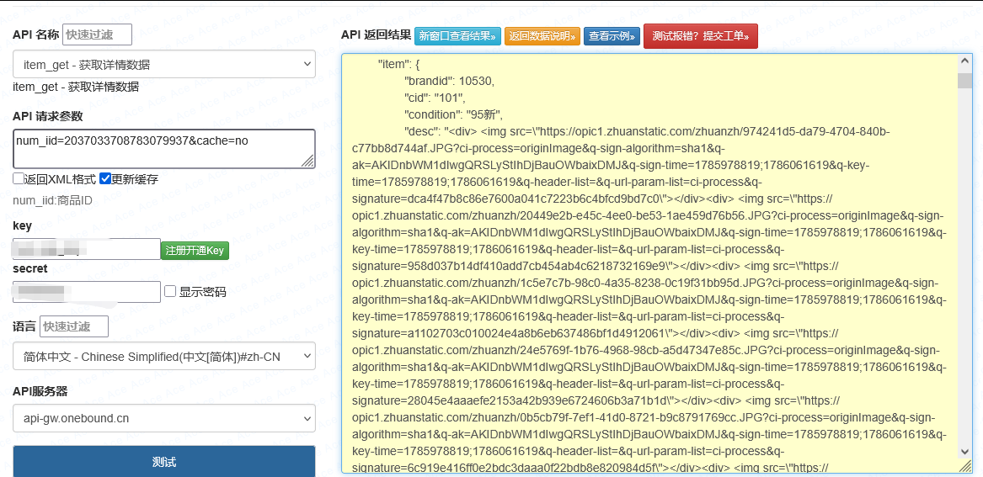
Task: Uncheck the 更新缓存 checkbox
Action: coord(105,179)
